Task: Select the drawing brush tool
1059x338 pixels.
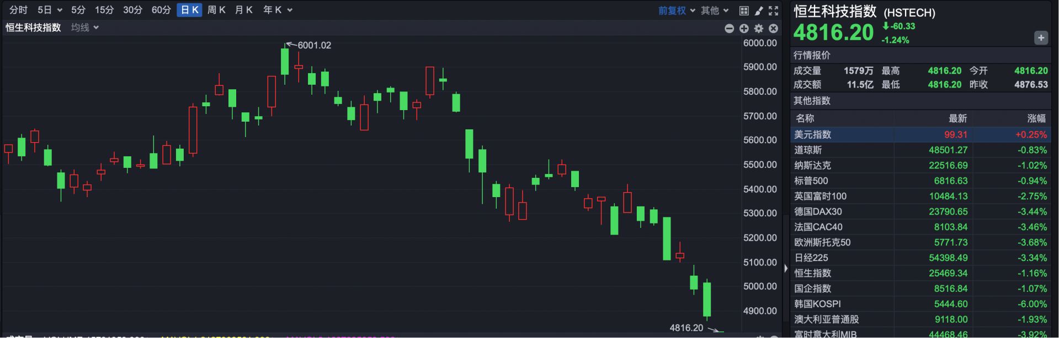Action: [759, 10]
